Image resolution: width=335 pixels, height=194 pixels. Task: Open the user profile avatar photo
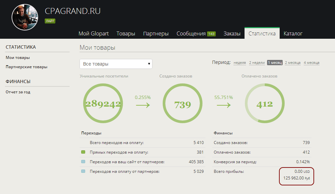(x=25, y=17)
